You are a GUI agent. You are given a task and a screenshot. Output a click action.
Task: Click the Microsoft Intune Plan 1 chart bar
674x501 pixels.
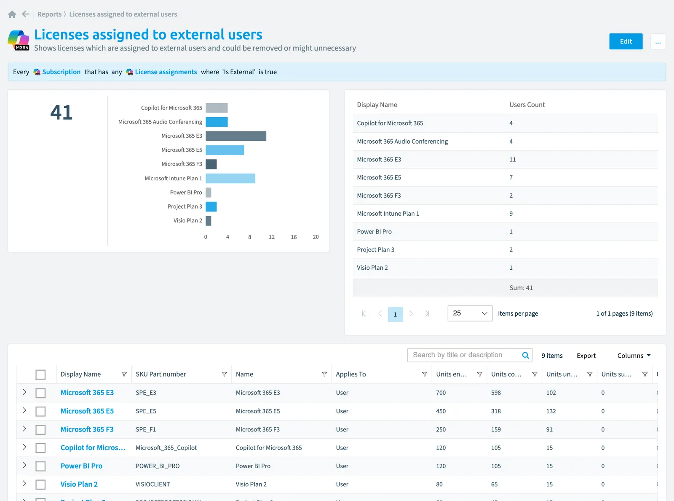pyautogui.click(x=230, y=178)
